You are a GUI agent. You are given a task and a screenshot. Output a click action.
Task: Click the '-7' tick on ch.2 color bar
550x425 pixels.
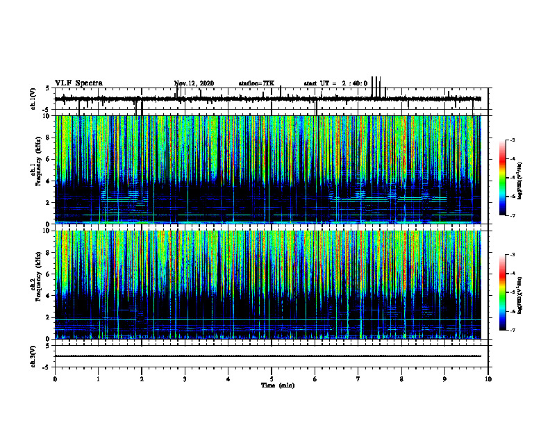click(x=512, y=331)
